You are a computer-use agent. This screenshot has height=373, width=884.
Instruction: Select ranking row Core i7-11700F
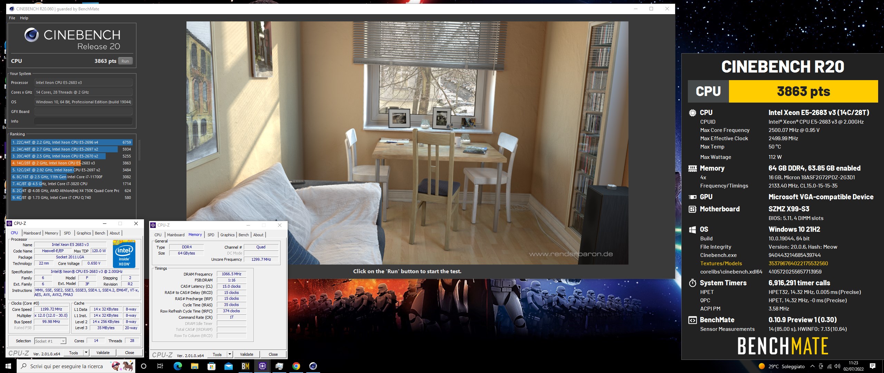71,177
